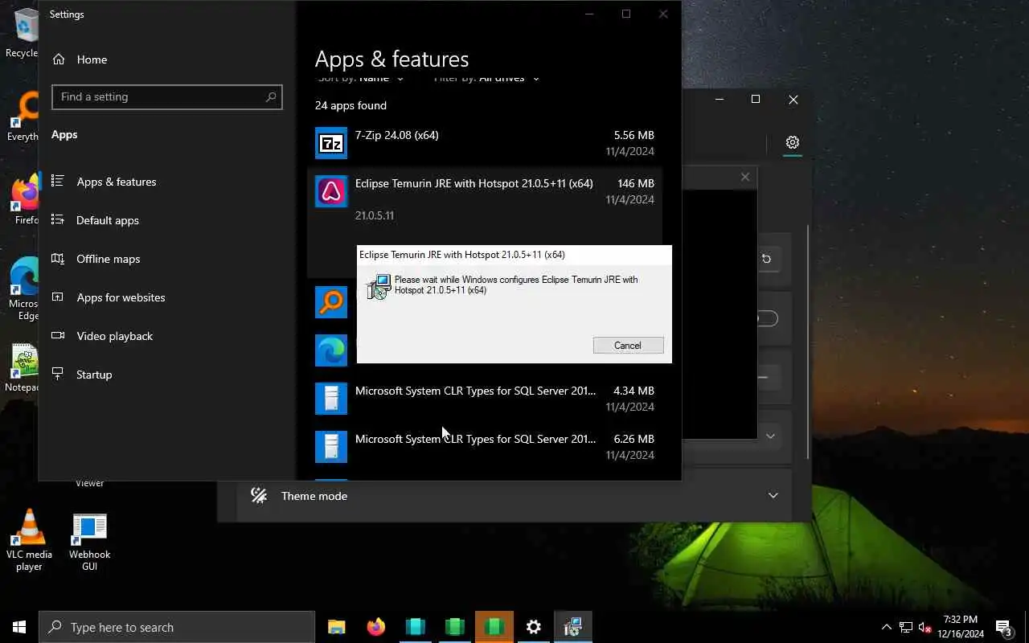Open the Sort by dropdown
1029x643 pixels.
361,78
